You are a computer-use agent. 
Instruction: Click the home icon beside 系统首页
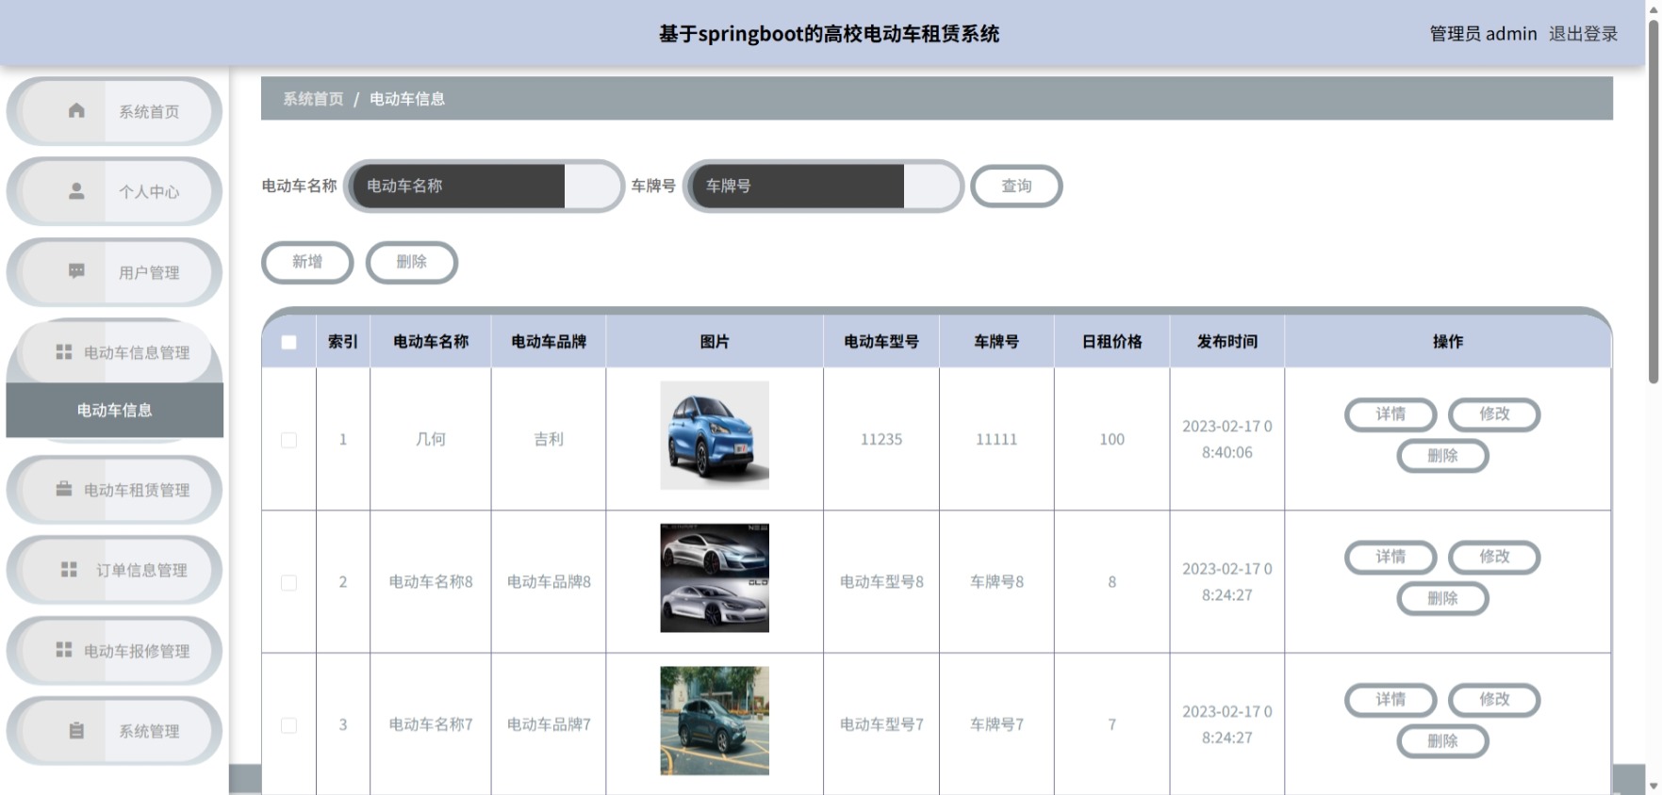tap(76, 111)
